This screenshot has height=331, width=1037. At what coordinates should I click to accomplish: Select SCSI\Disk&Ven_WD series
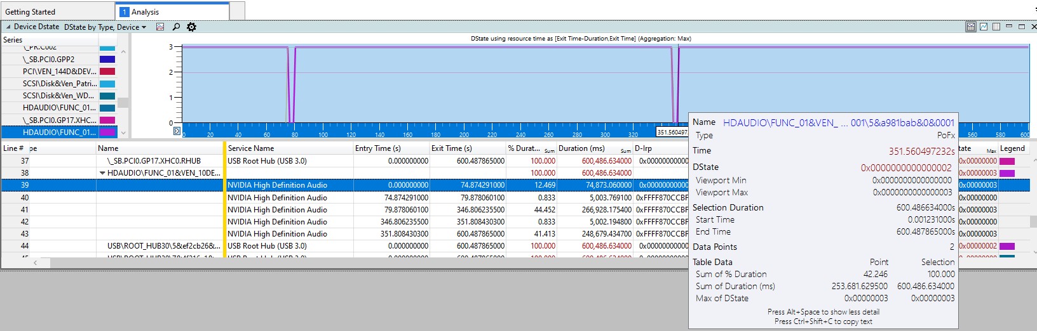tap(58, 96)
